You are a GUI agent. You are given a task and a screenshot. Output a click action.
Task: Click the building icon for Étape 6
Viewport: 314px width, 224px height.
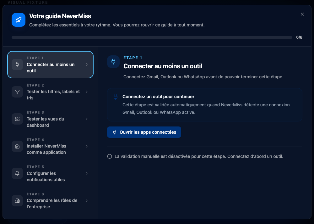[17, 200]
